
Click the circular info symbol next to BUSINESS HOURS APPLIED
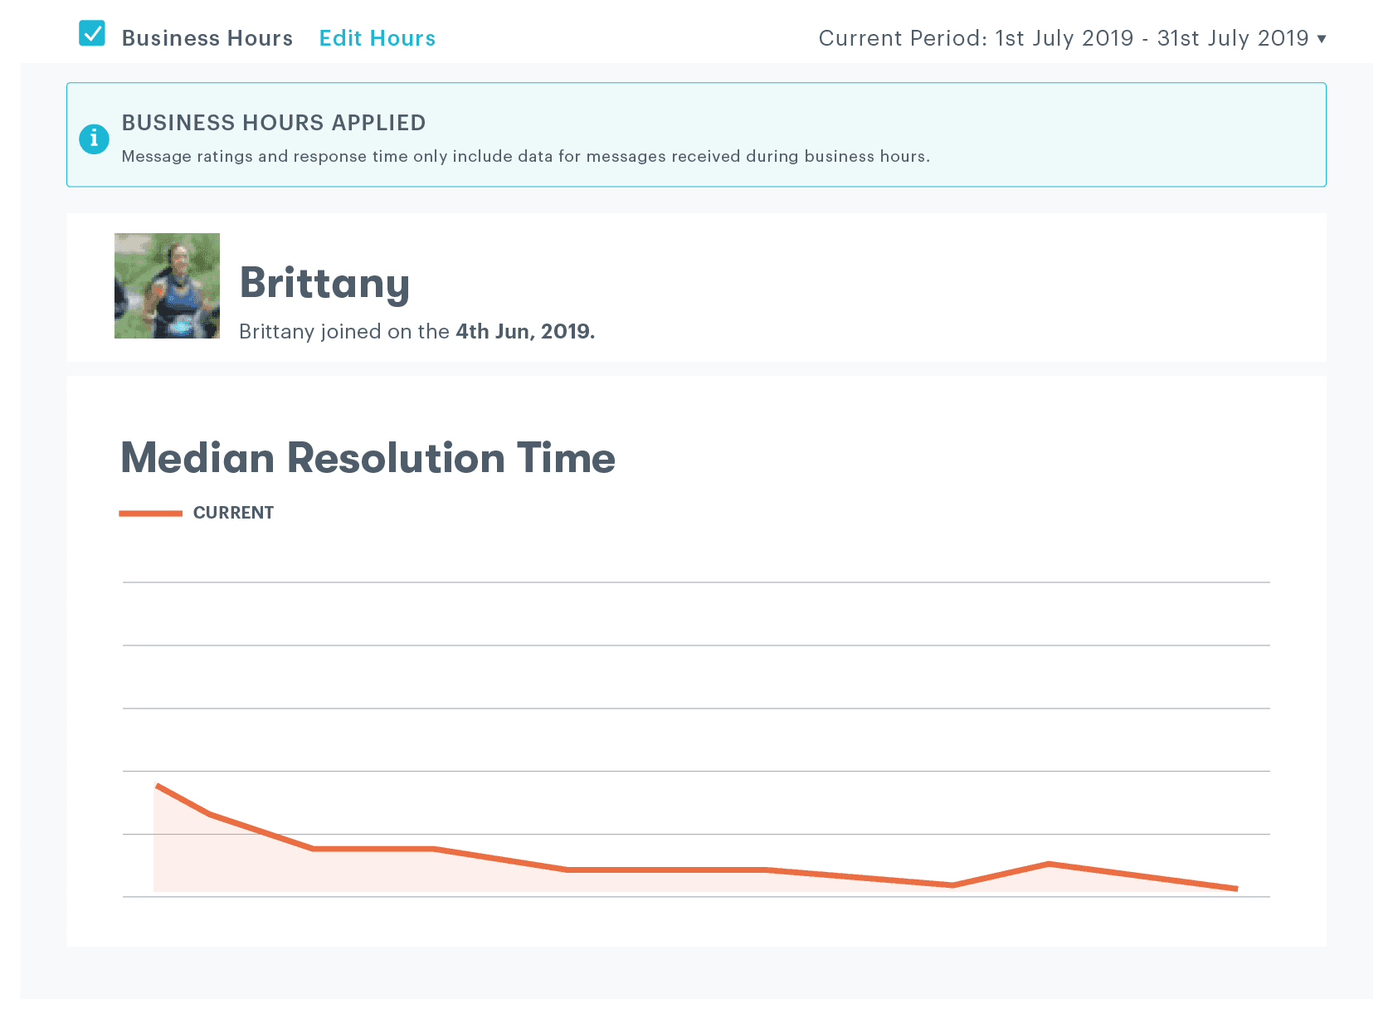tap(95, 139)
